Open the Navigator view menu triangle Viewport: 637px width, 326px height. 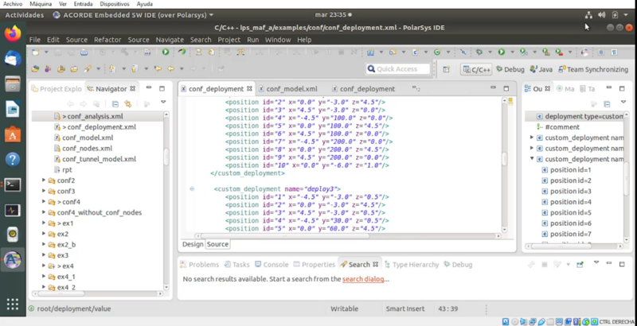click(x=163, y=102)
